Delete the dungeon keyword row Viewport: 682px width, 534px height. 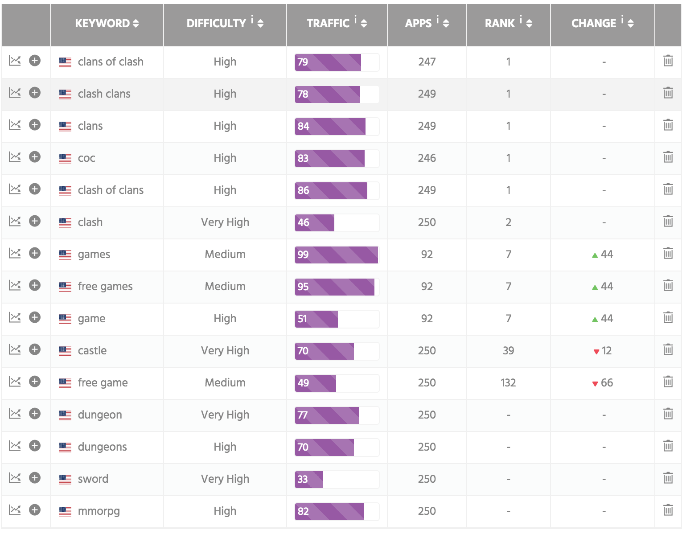(x=668, y=414)
